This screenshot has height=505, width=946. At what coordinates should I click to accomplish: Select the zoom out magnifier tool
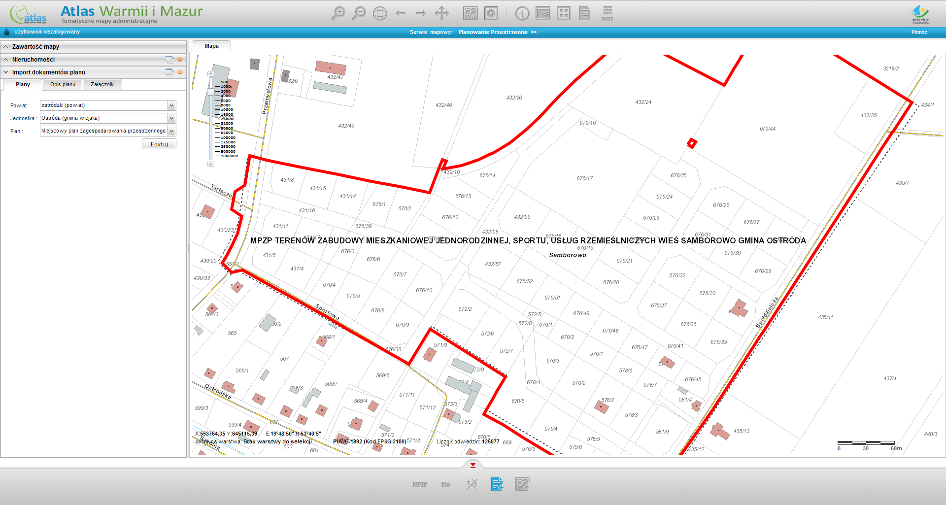click(x=359, y=13)
